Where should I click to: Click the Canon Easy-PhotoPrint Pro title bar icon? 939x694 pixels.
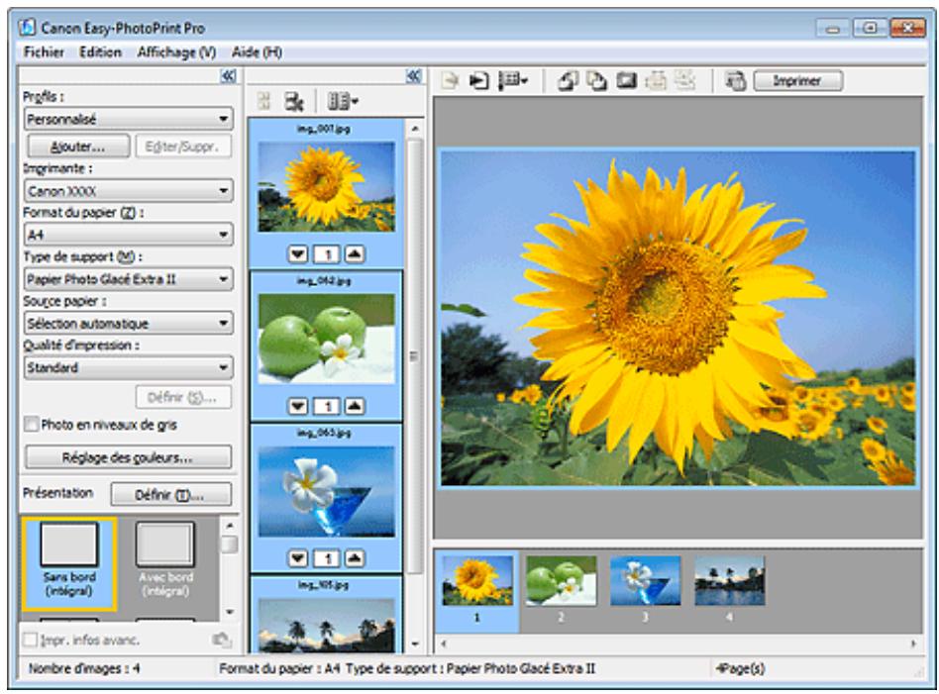click(27, 28)
